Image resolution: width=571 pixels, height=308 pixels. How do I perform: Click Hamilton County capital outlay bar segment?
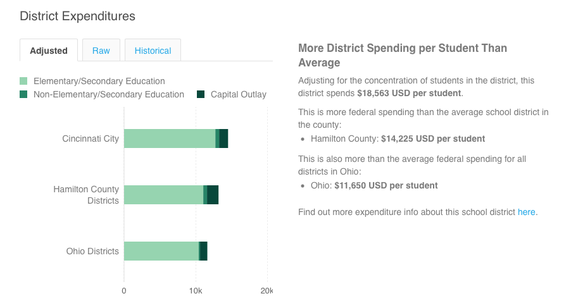click(x=213, y=195)
